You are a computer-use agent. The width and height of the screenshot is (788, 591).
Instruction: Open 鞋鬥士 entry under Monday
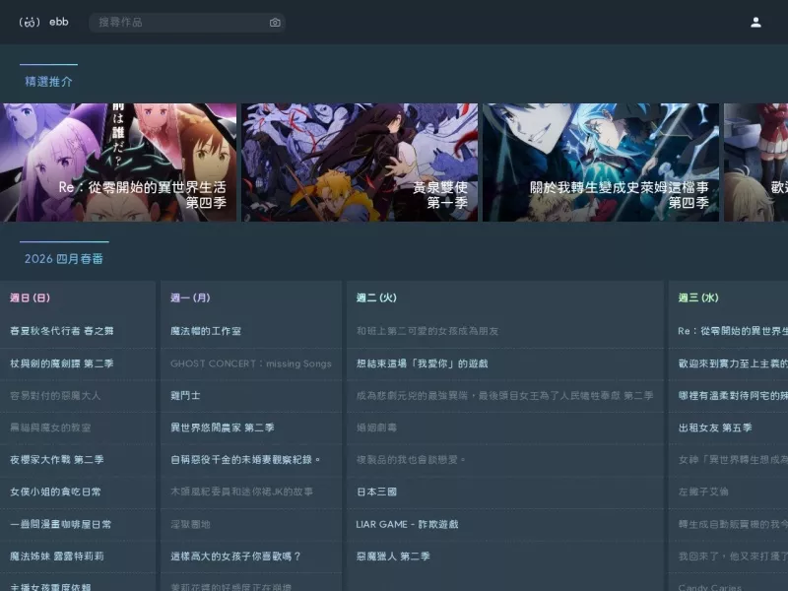tap(185, 396)
